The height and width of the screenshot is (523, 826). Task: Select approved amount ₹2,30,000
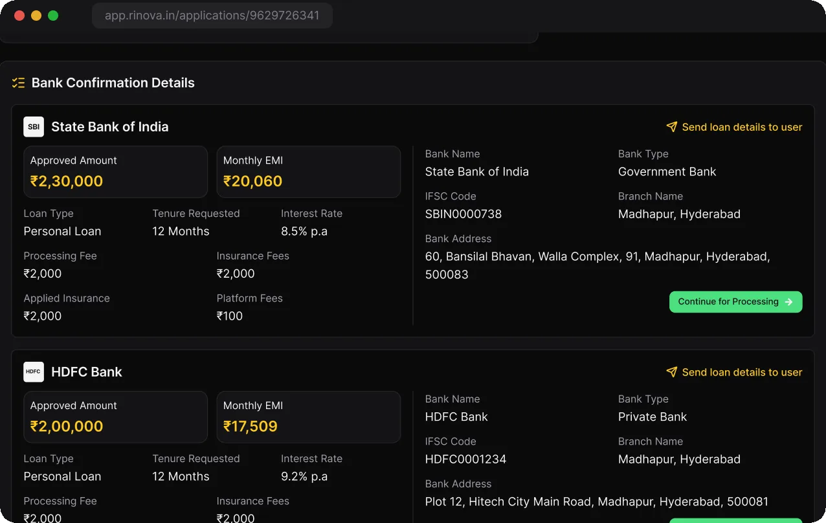[67, 181]
